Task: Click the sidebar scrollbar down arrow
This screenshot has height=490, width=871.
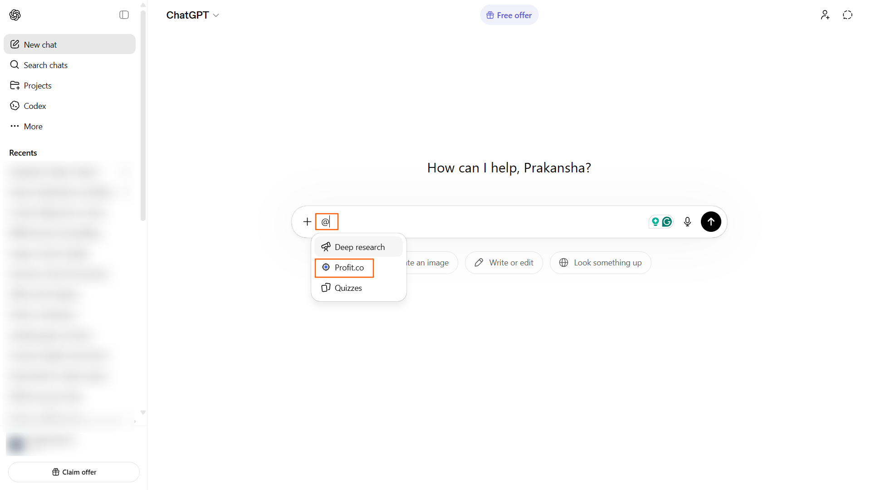Action: pos(143,412)
